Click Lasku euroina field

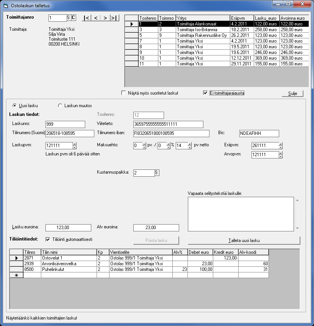click(x=68, y=228)
